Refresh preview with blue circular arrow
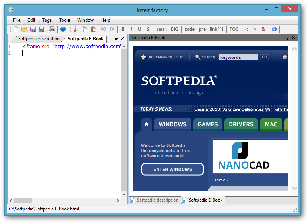Image resolution: width=308 pixels, height=223 pixels. [x=274, y=29]
